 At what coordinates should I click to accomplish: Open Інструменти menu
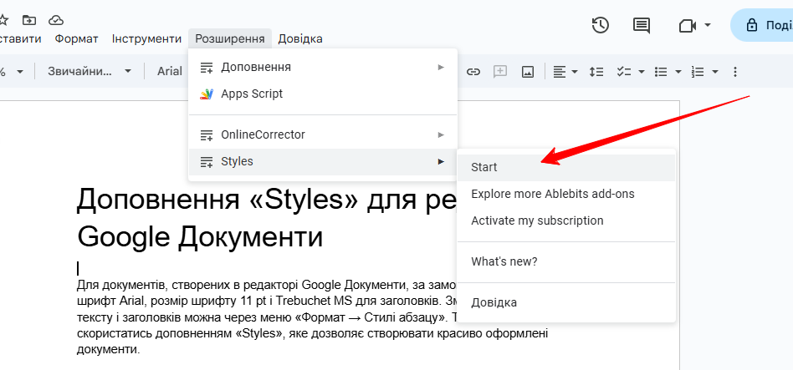coord(146,39)
